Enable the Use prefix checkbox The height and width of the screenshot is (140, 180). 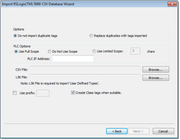15,93
